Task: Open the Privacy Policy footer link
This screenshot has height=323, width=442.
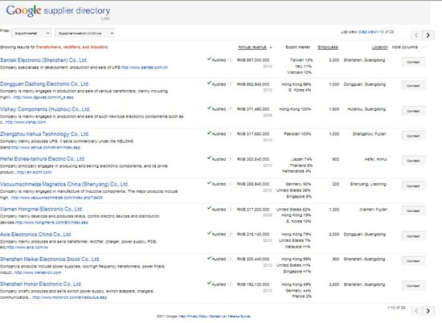Action: click(197, 317)
